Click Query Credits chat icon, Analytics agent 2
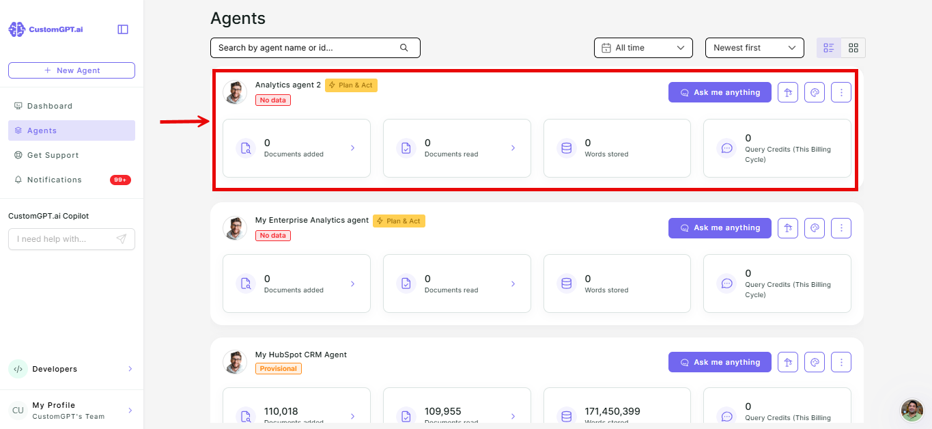 [727, 148]
